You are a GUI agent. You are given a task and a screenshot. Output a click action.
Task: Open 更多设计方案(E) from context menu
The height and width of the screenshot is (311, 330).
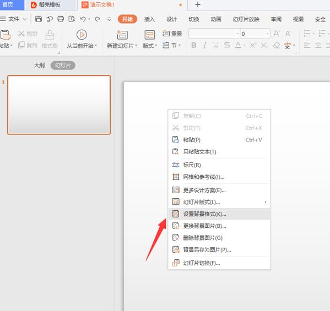[x=219, y=190]
